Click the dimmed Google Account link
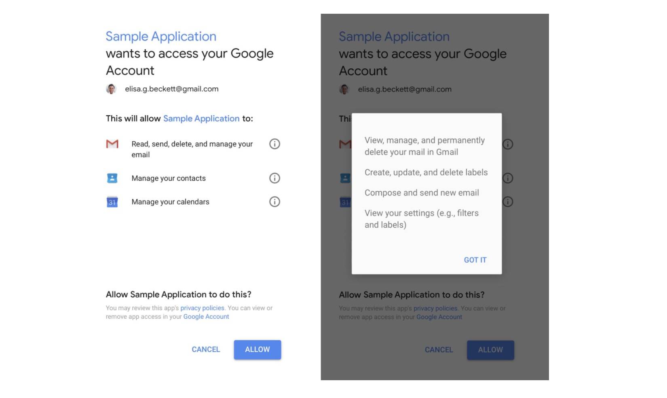Screen dimensions: 667x398 click(439, 317)
